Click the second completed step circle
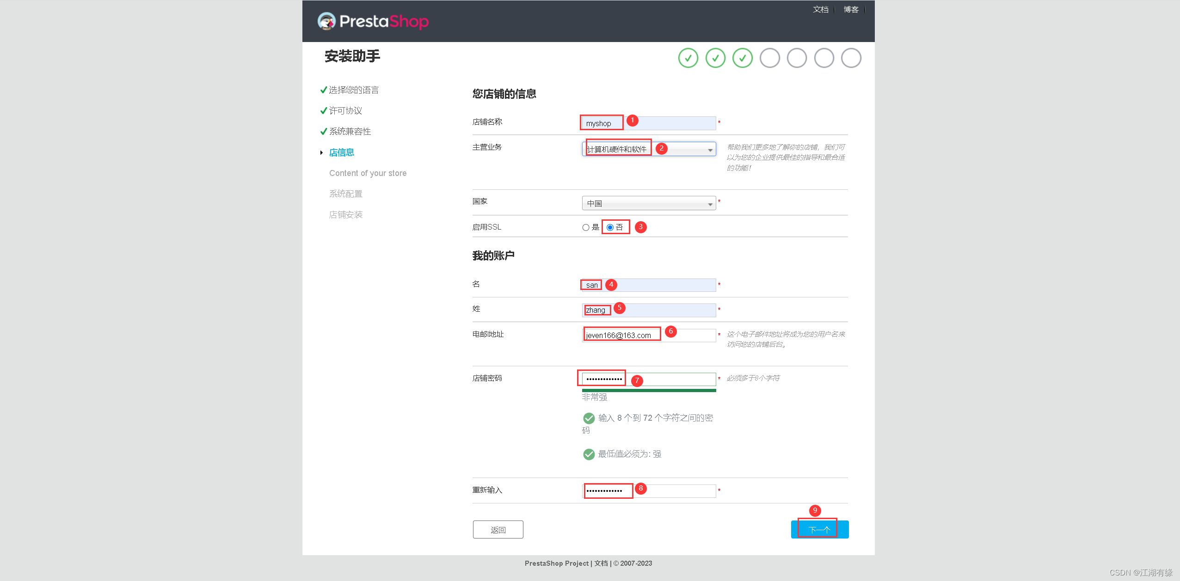The width and height of the screenshot is (1180, 581). (715, 58)
